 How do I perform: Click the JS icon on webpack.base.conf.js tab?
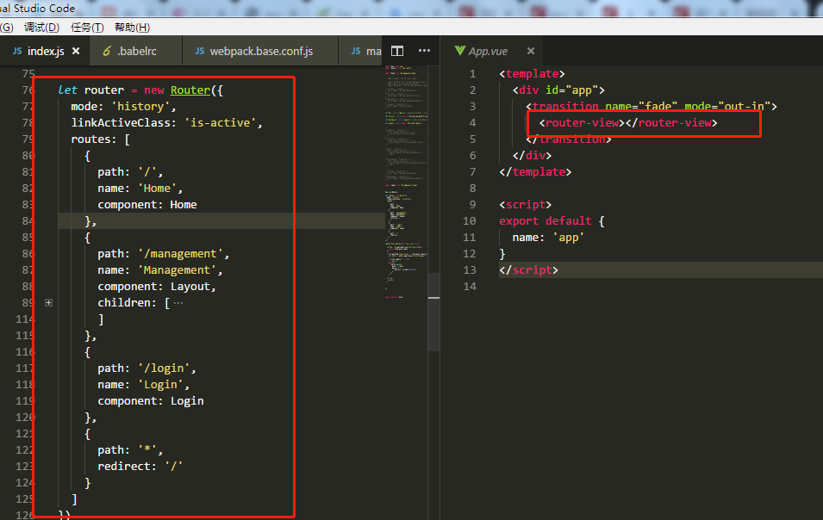pos(199,51)
